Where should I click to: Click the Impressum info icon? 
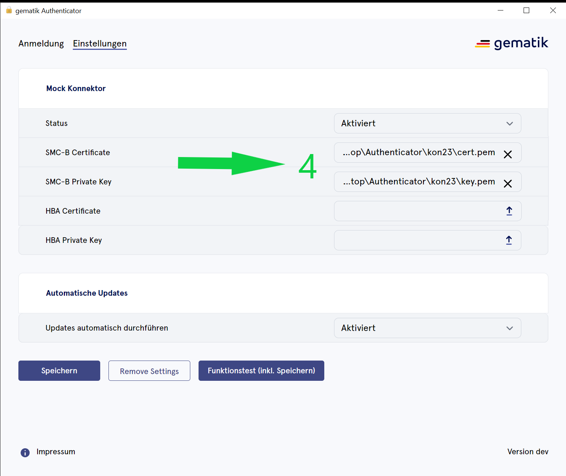[x=25, y=453]
